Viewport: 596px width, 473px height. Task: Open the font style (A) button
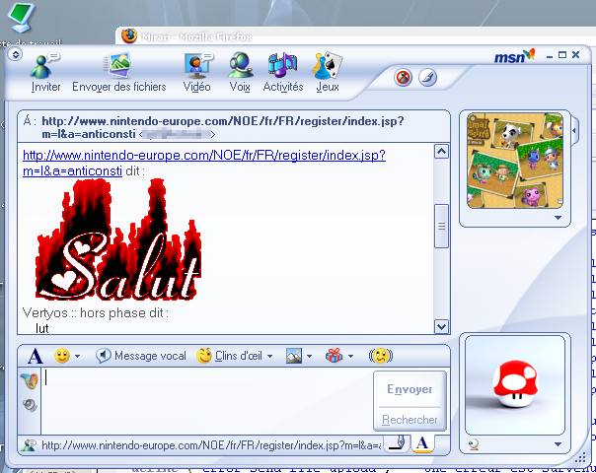coord(35,356)
